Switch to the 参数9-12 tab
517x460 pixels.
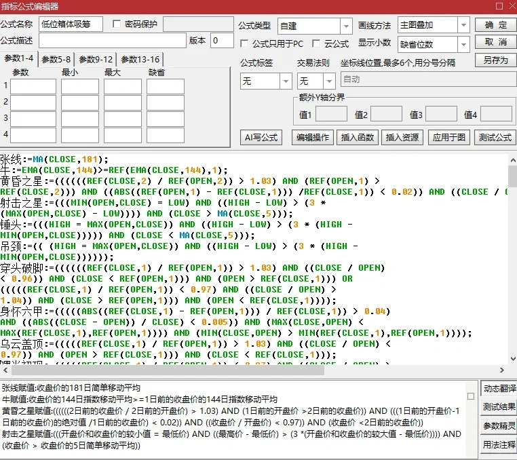coord(96,60)
